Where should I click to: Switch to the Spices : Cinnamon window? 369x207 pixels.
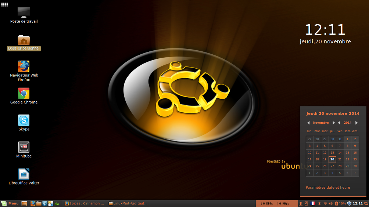pyautogui.click(x=84, y=203)
